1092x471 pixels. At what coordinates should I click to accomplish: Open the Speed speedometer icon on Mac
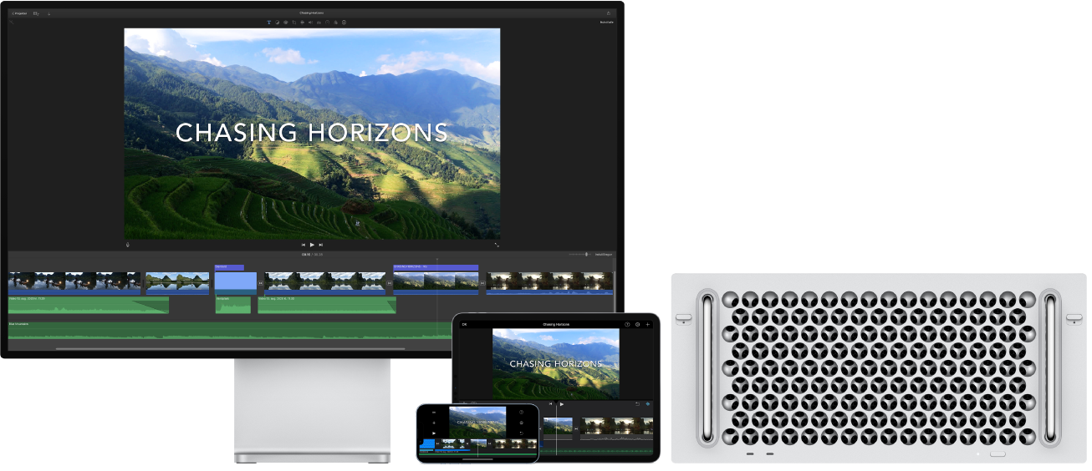(x=327, y=23)
